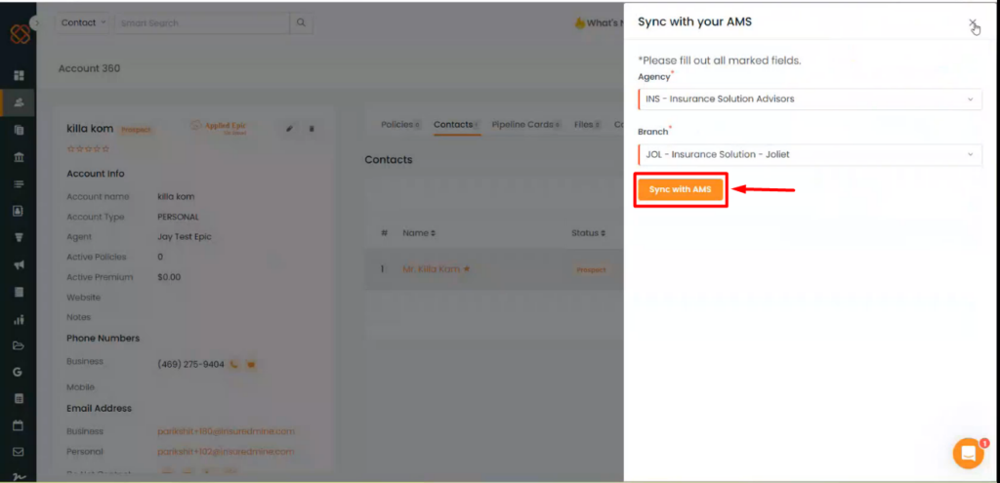Set the account star rating
Screen dimensions: 1000x483
[88, 148]
